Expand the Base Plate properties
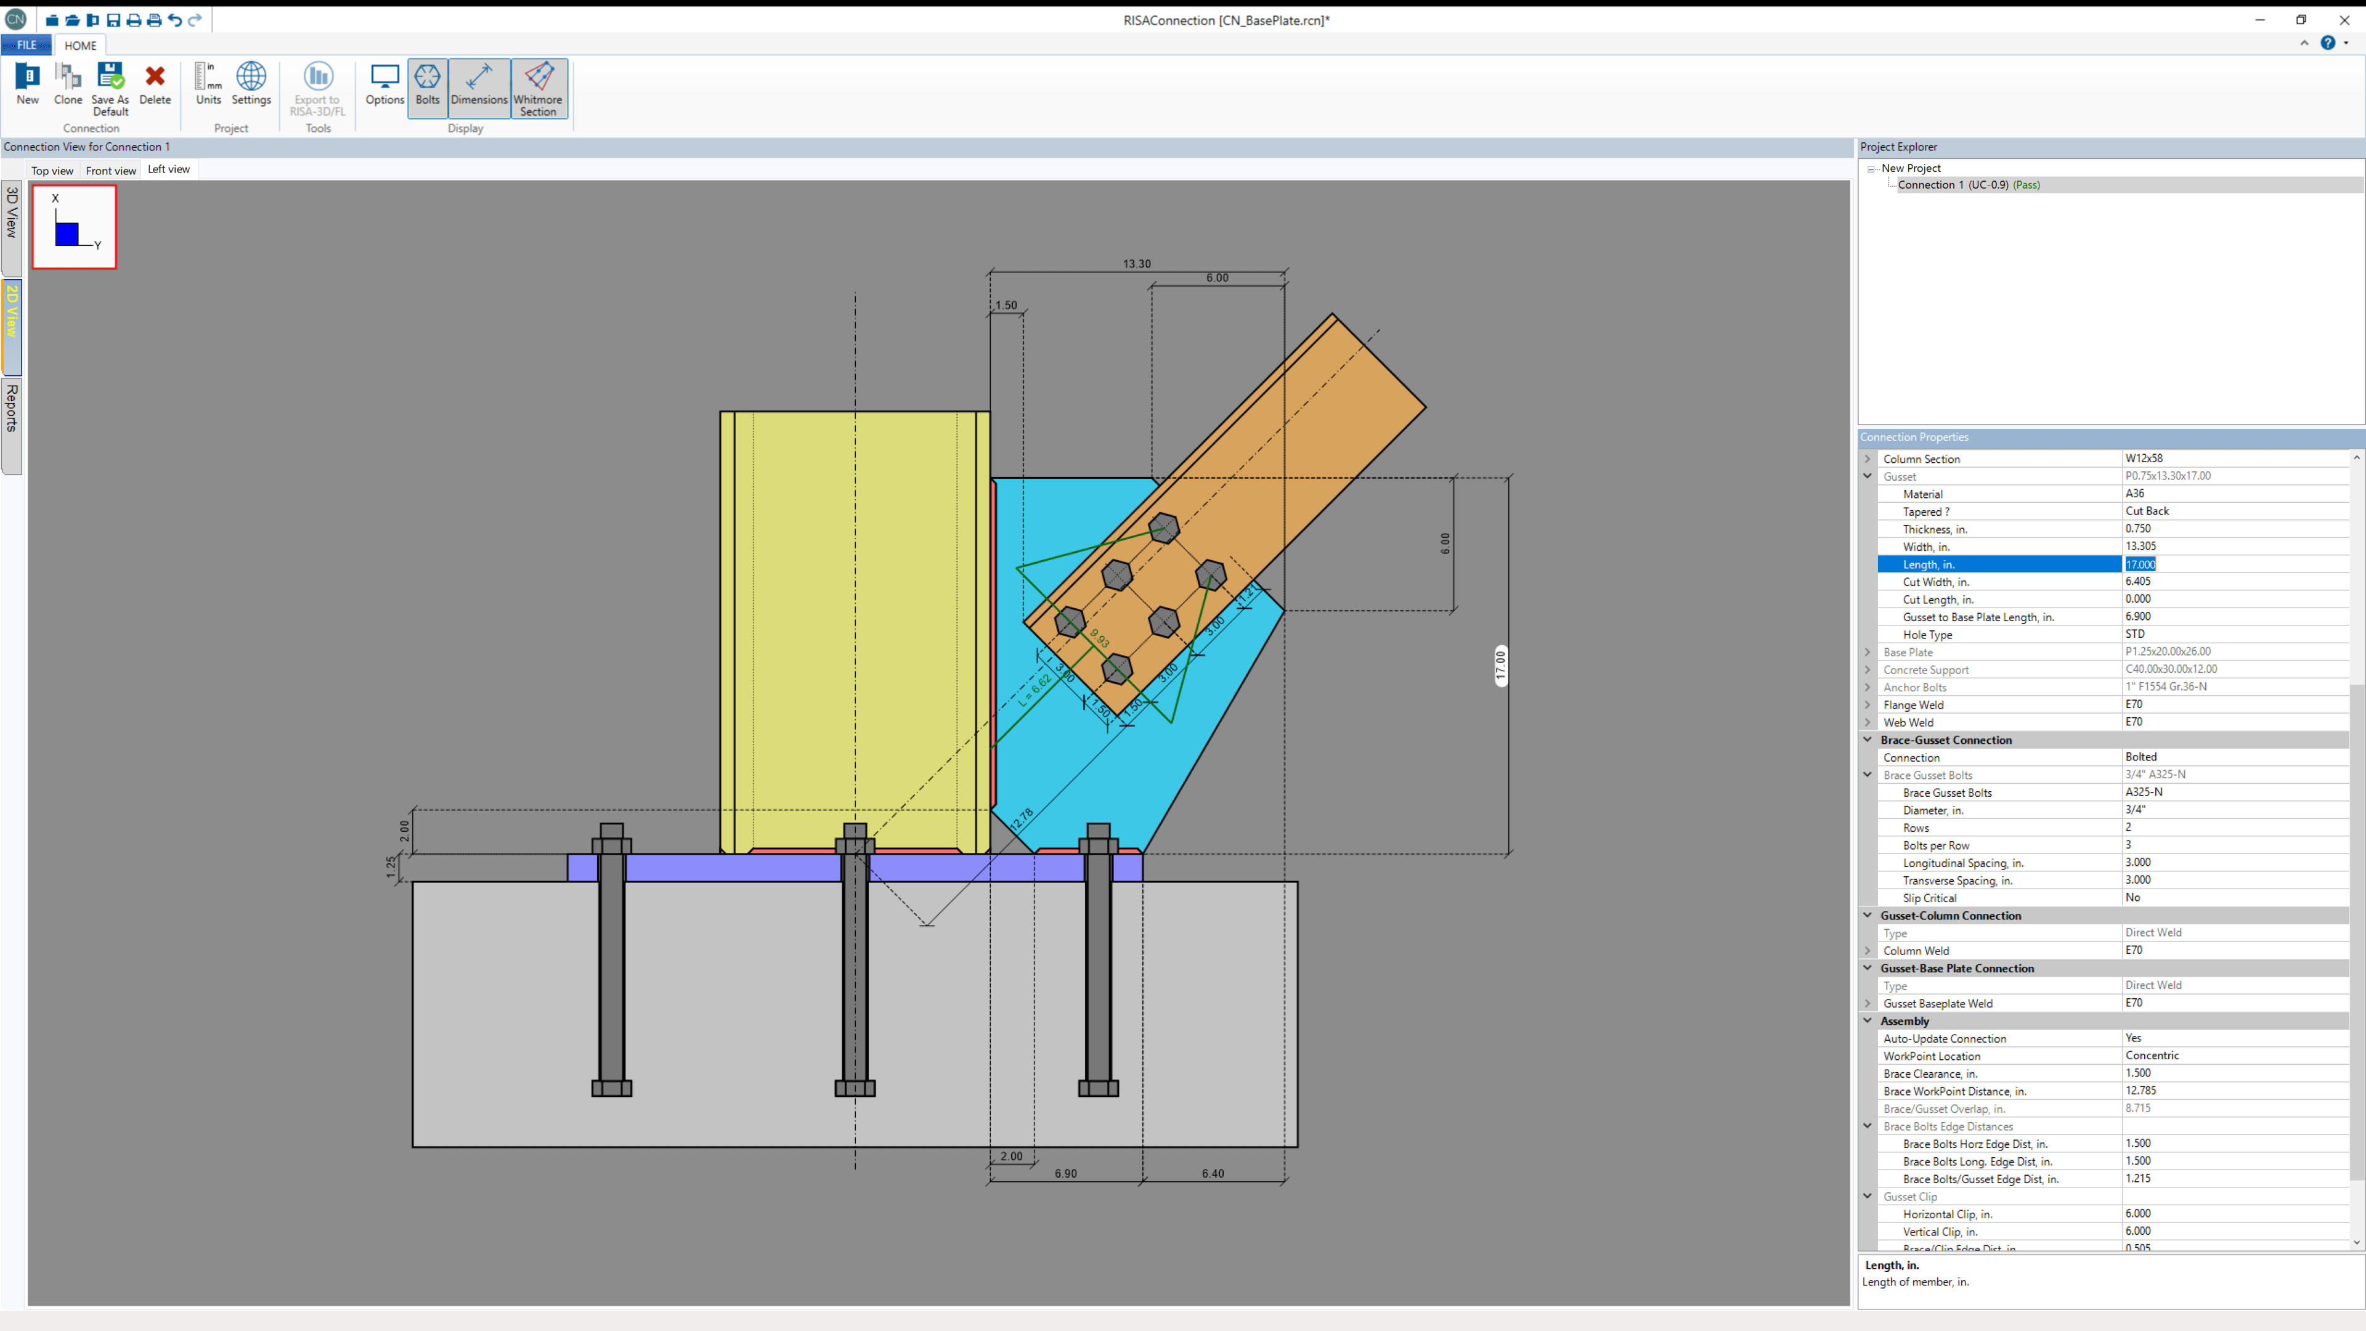This screenshot has height=1331, width=2366. point(1868,652)
